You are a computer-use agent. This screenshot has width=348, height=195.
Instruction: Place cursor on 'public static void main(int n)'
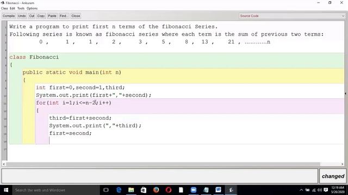(x=72, y=72)
